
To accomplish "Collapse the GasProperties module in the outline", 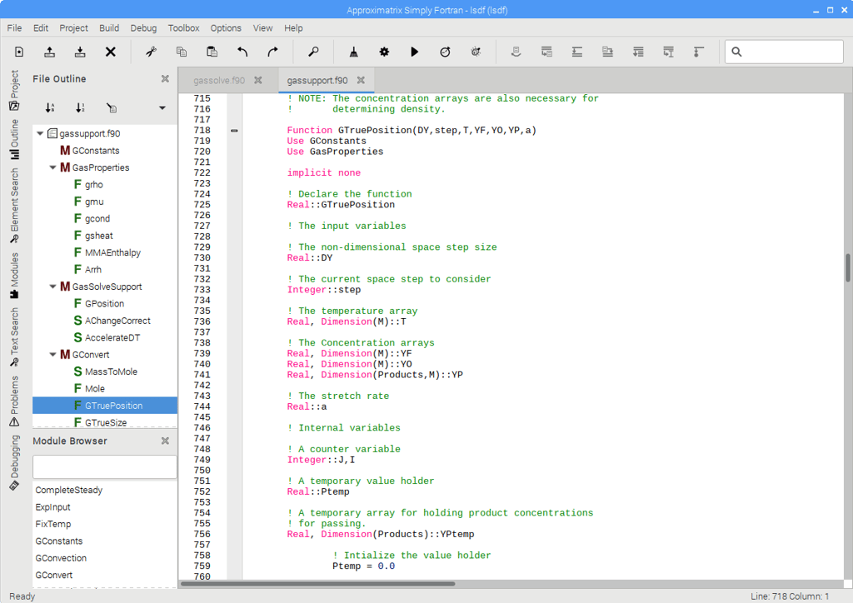I will coord(53,167).
